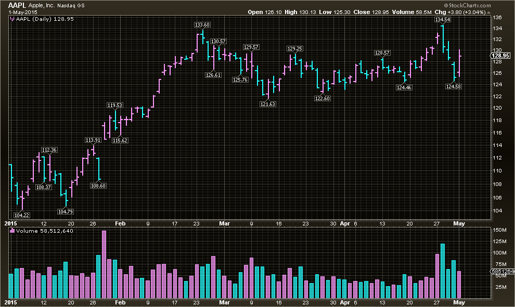Click the 122.60 low price label
The height and width of the screenshot is (307, 515).
tap(323, 99)
